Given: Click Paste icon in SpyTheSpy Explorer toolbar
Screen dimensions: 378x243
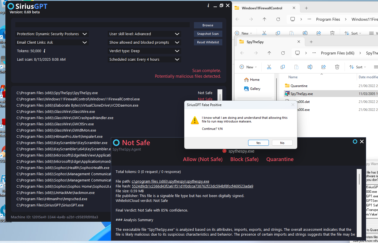Looking at the screenshot, I should pyautogui.click(x=296, y=67).
